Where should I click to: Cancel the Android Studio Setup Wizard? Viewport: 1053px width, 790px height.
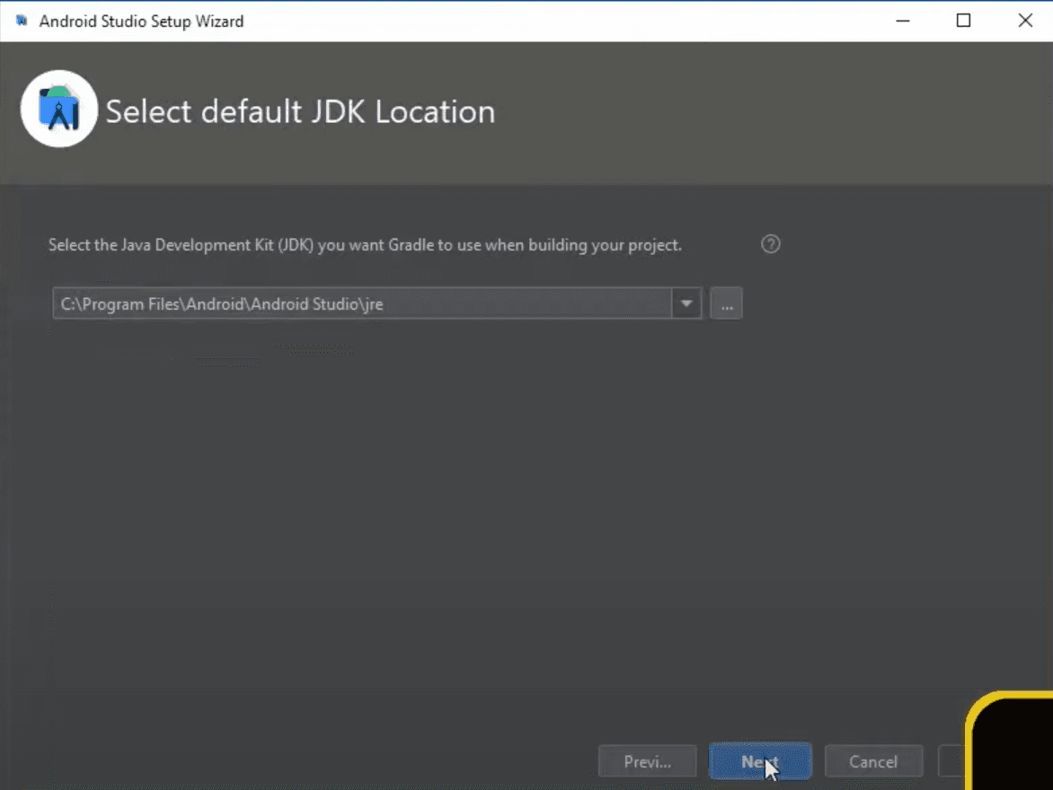872,760
